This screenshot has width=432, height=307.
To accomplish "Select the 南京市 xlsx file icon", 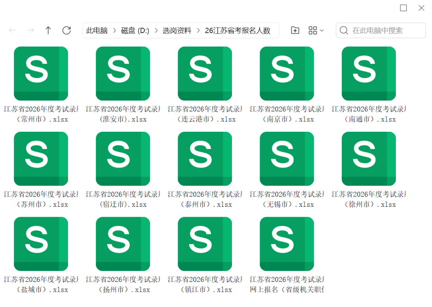I will pos(287,74).
